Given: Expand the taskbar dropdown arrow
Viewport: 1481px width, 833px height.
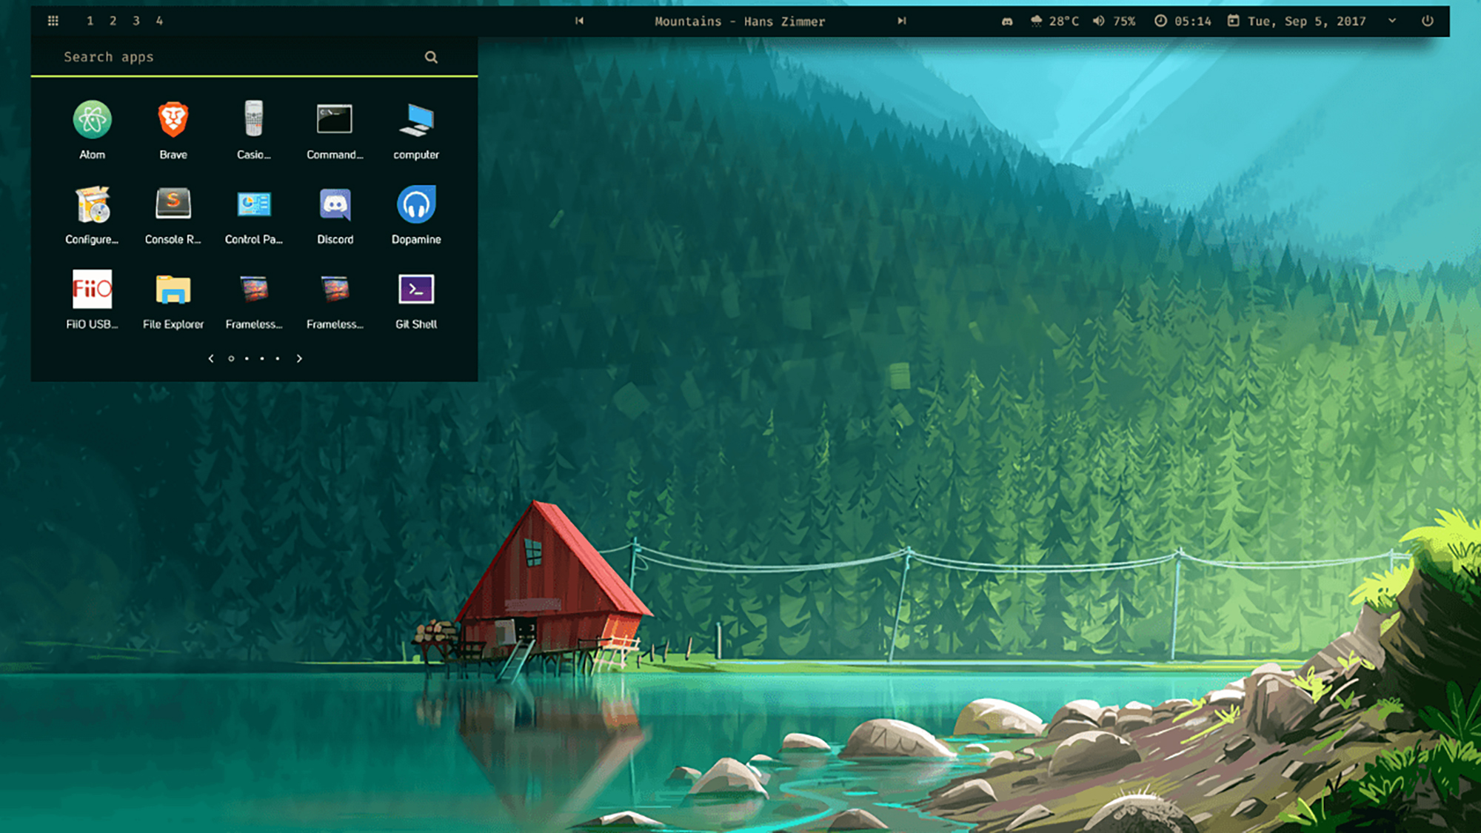Looking at the screenshot, I should [x=1392, y=20].
